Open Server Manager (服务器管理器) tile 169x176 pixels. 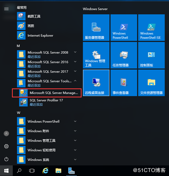click(96, 28)
